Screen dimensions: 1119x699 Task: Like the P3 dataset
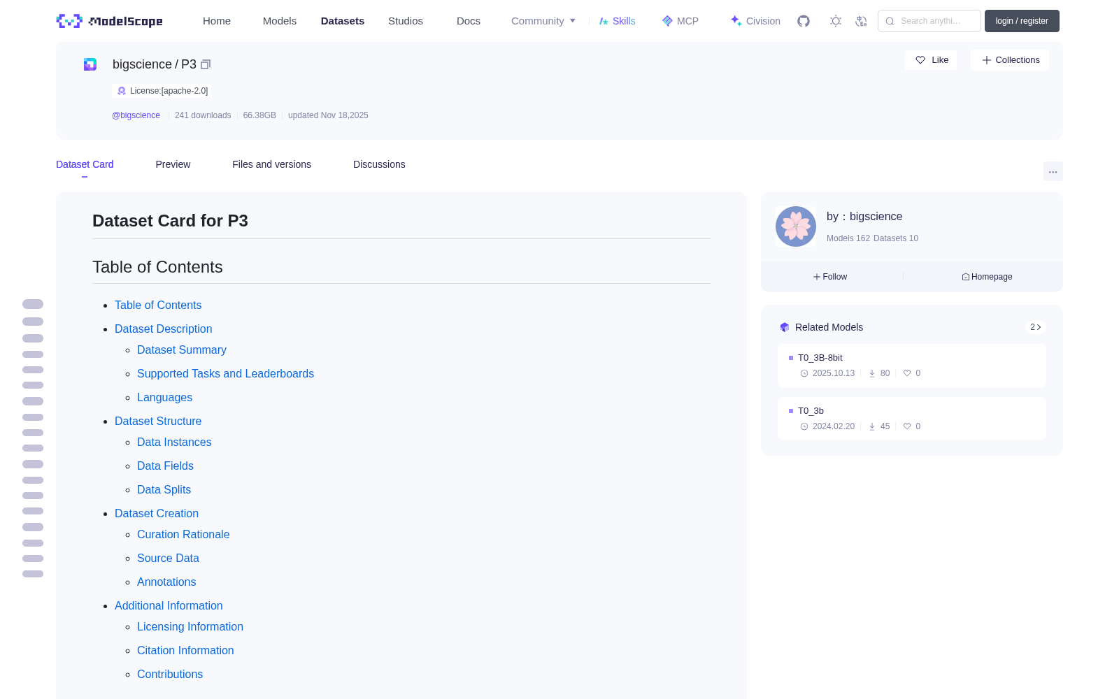coord(931,60)
